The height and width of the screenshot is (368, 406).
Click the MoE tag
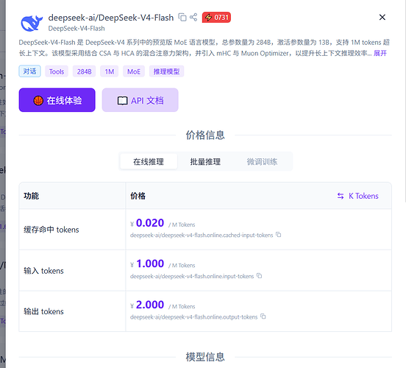[x=134, y=71]
